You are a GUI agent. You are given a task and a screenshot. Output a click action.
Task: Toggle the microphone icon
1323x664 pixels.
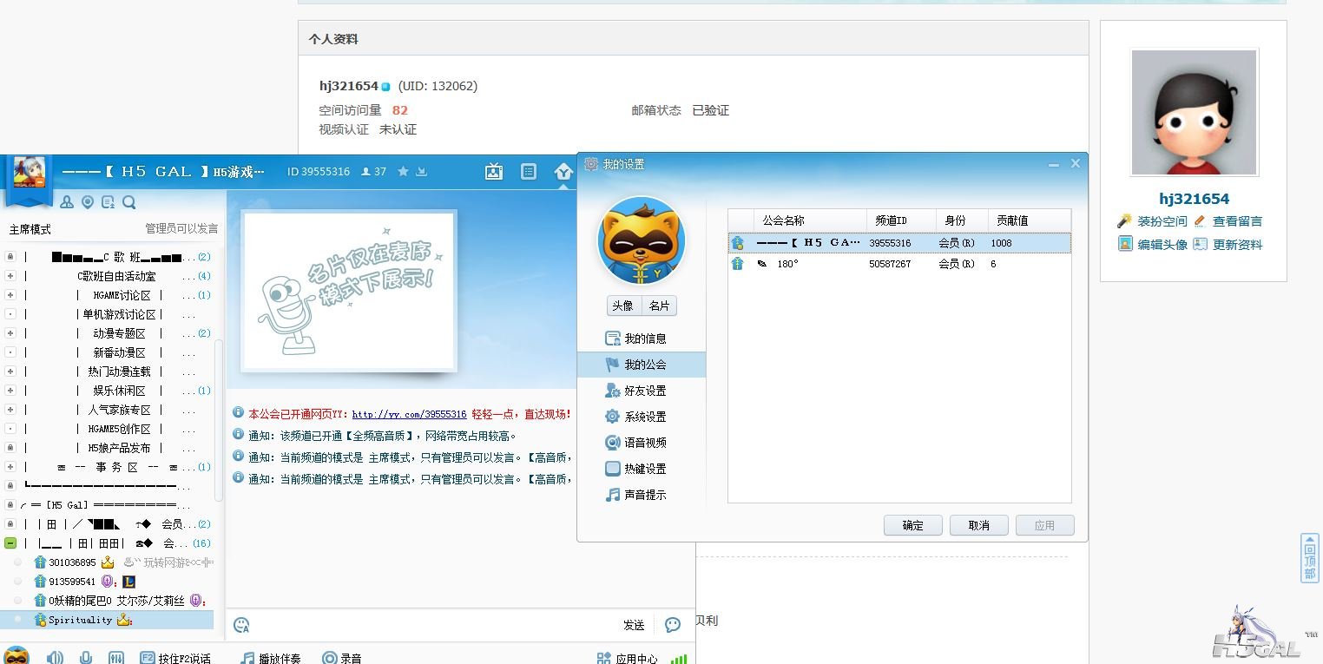coord(86,658)
